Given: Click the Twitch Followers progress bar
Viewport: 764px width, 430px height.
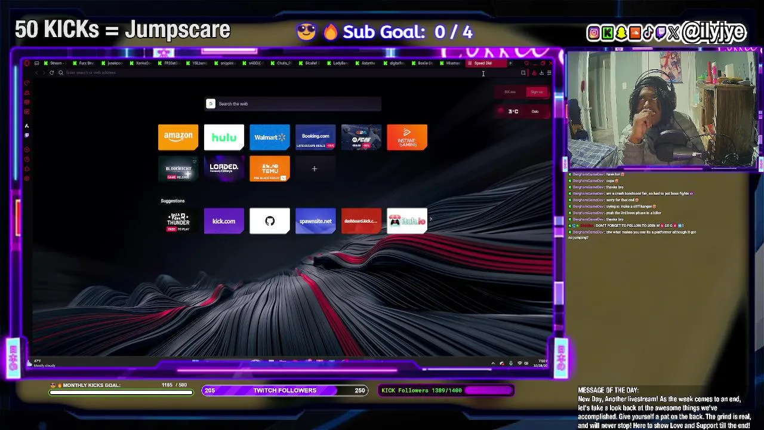Looking at the screenshot, I should [x=284, y=391].
